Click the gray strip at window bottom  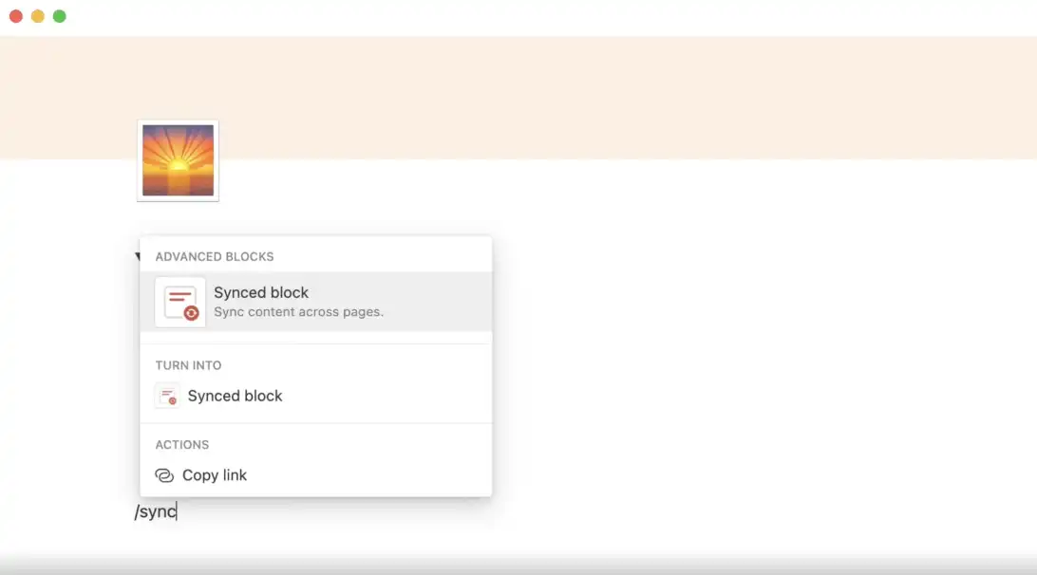pos(518,567)
